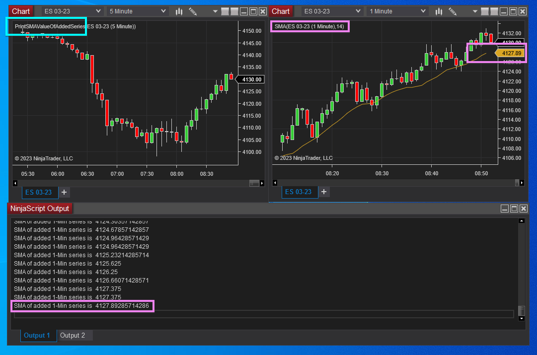537x355 pixels.
Task: Click vertical scroll thumb in NinjaScript Output
Action: [522, 310]
